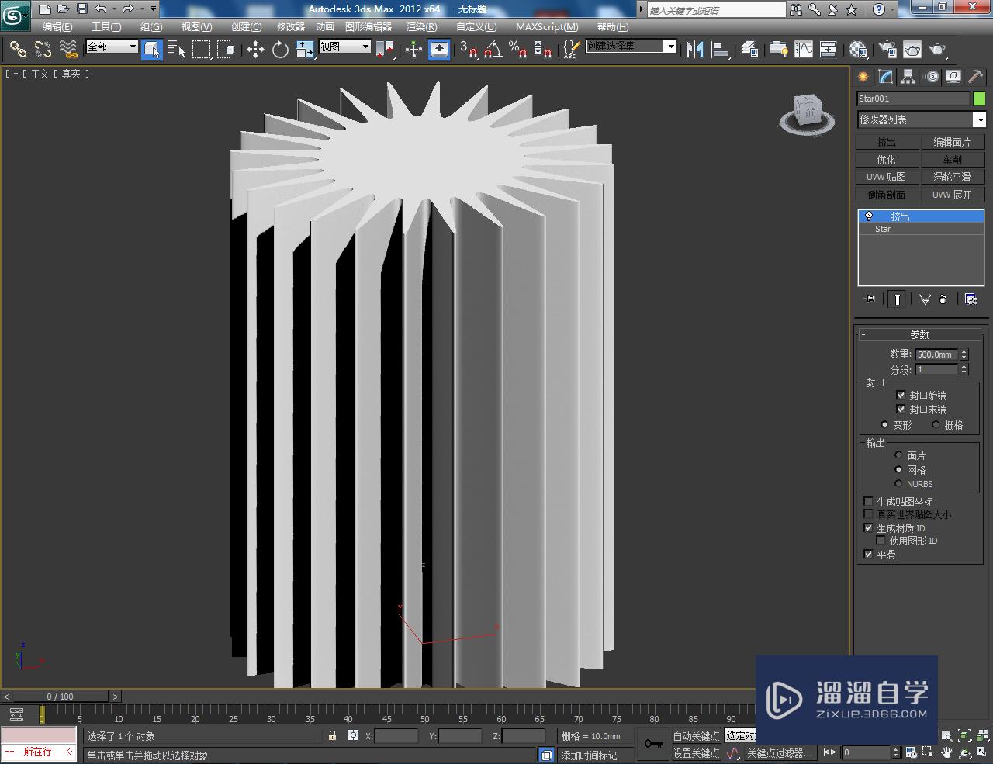This screenshot has width=993, height=764.
Task: Open the undo history dropdown arrow
Action: tap(114, 9)
